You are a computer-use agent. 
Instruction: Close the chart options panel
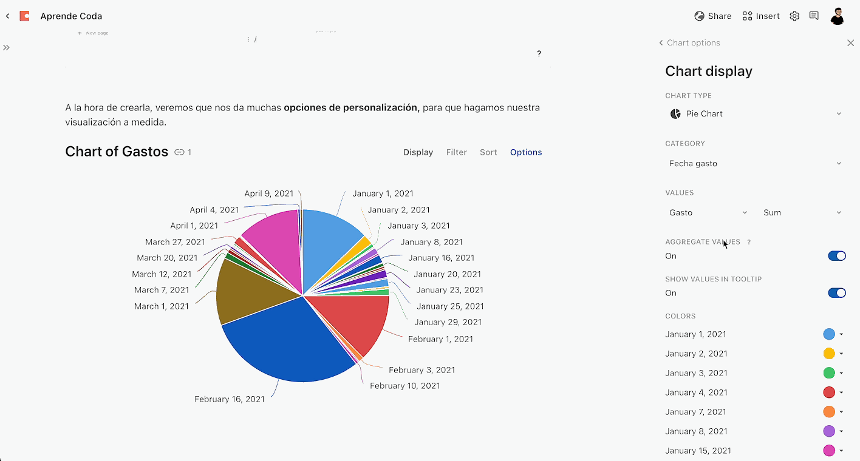pos(850,42)
